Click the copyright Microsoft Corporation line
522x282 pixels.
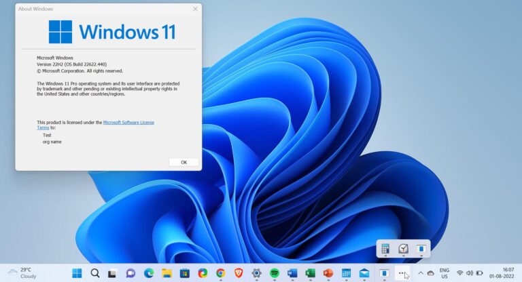(80, 70)
